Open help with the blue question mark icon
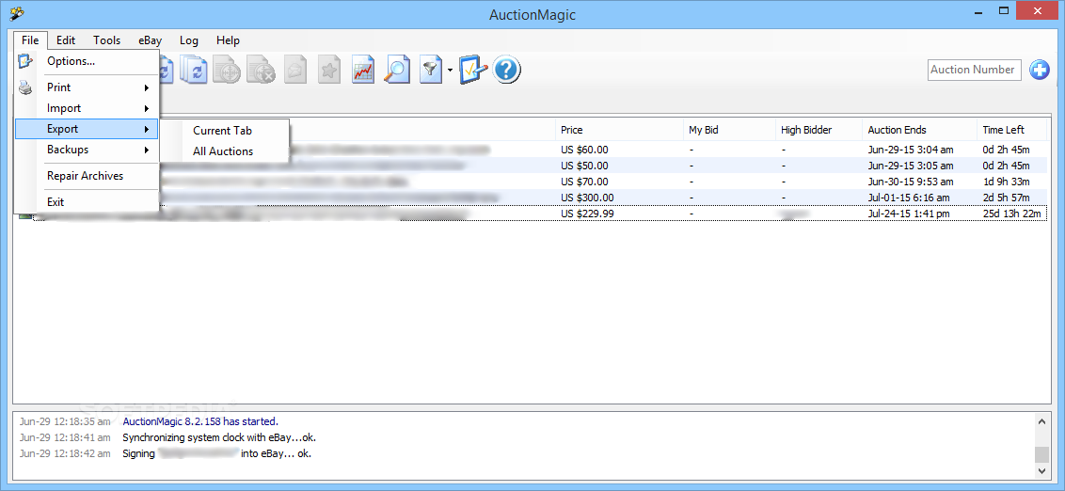Screen dimensions: 1065x491 pos(507,70)
